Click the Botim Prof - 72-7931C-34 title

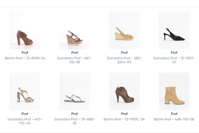click(124, 119)
